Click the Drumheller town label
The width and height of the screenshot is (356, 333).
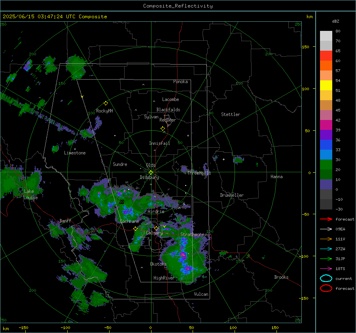232,195
